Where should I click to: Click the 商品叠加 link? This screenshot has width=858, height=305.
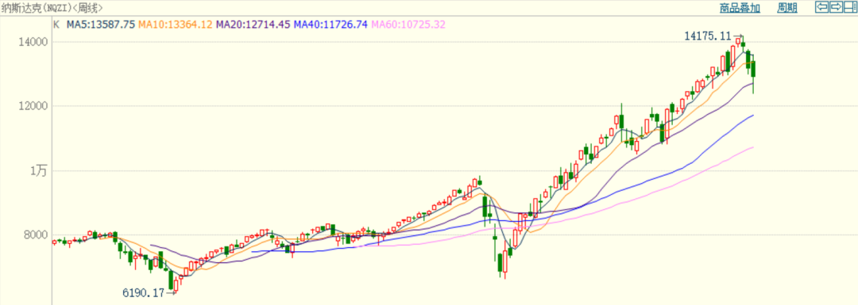point(740,8)
